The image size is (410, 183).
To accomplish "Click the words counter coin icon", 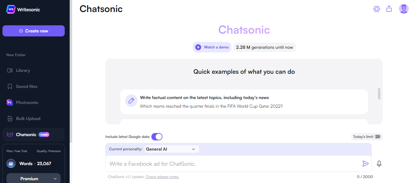I will pos(11,164).
